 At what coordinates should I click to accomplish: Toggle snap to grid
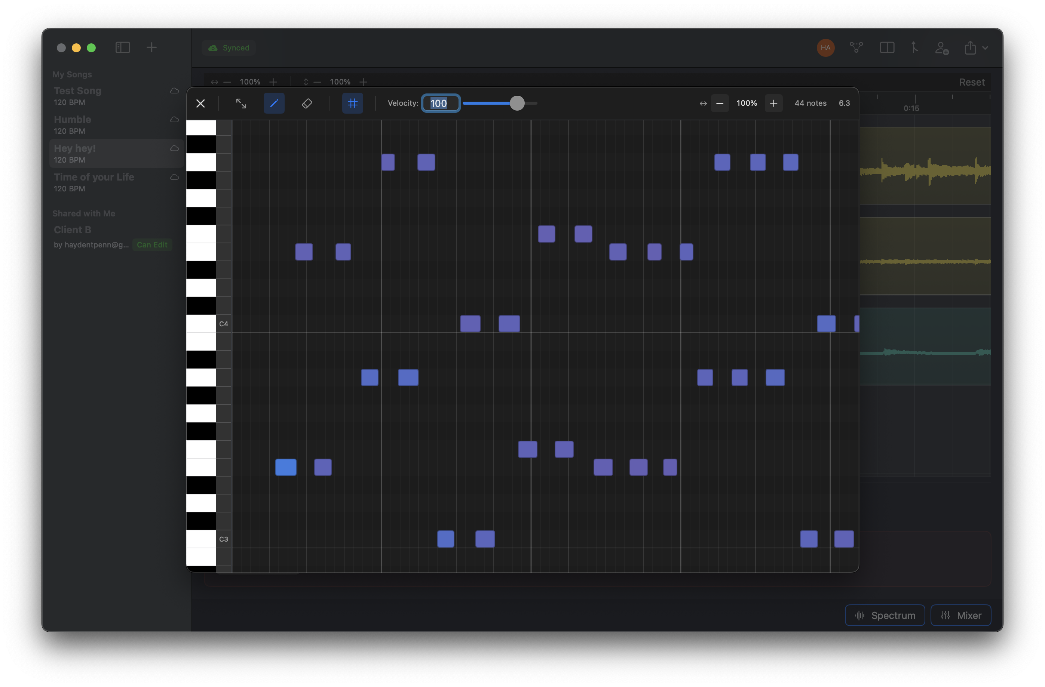coord(353,103)
